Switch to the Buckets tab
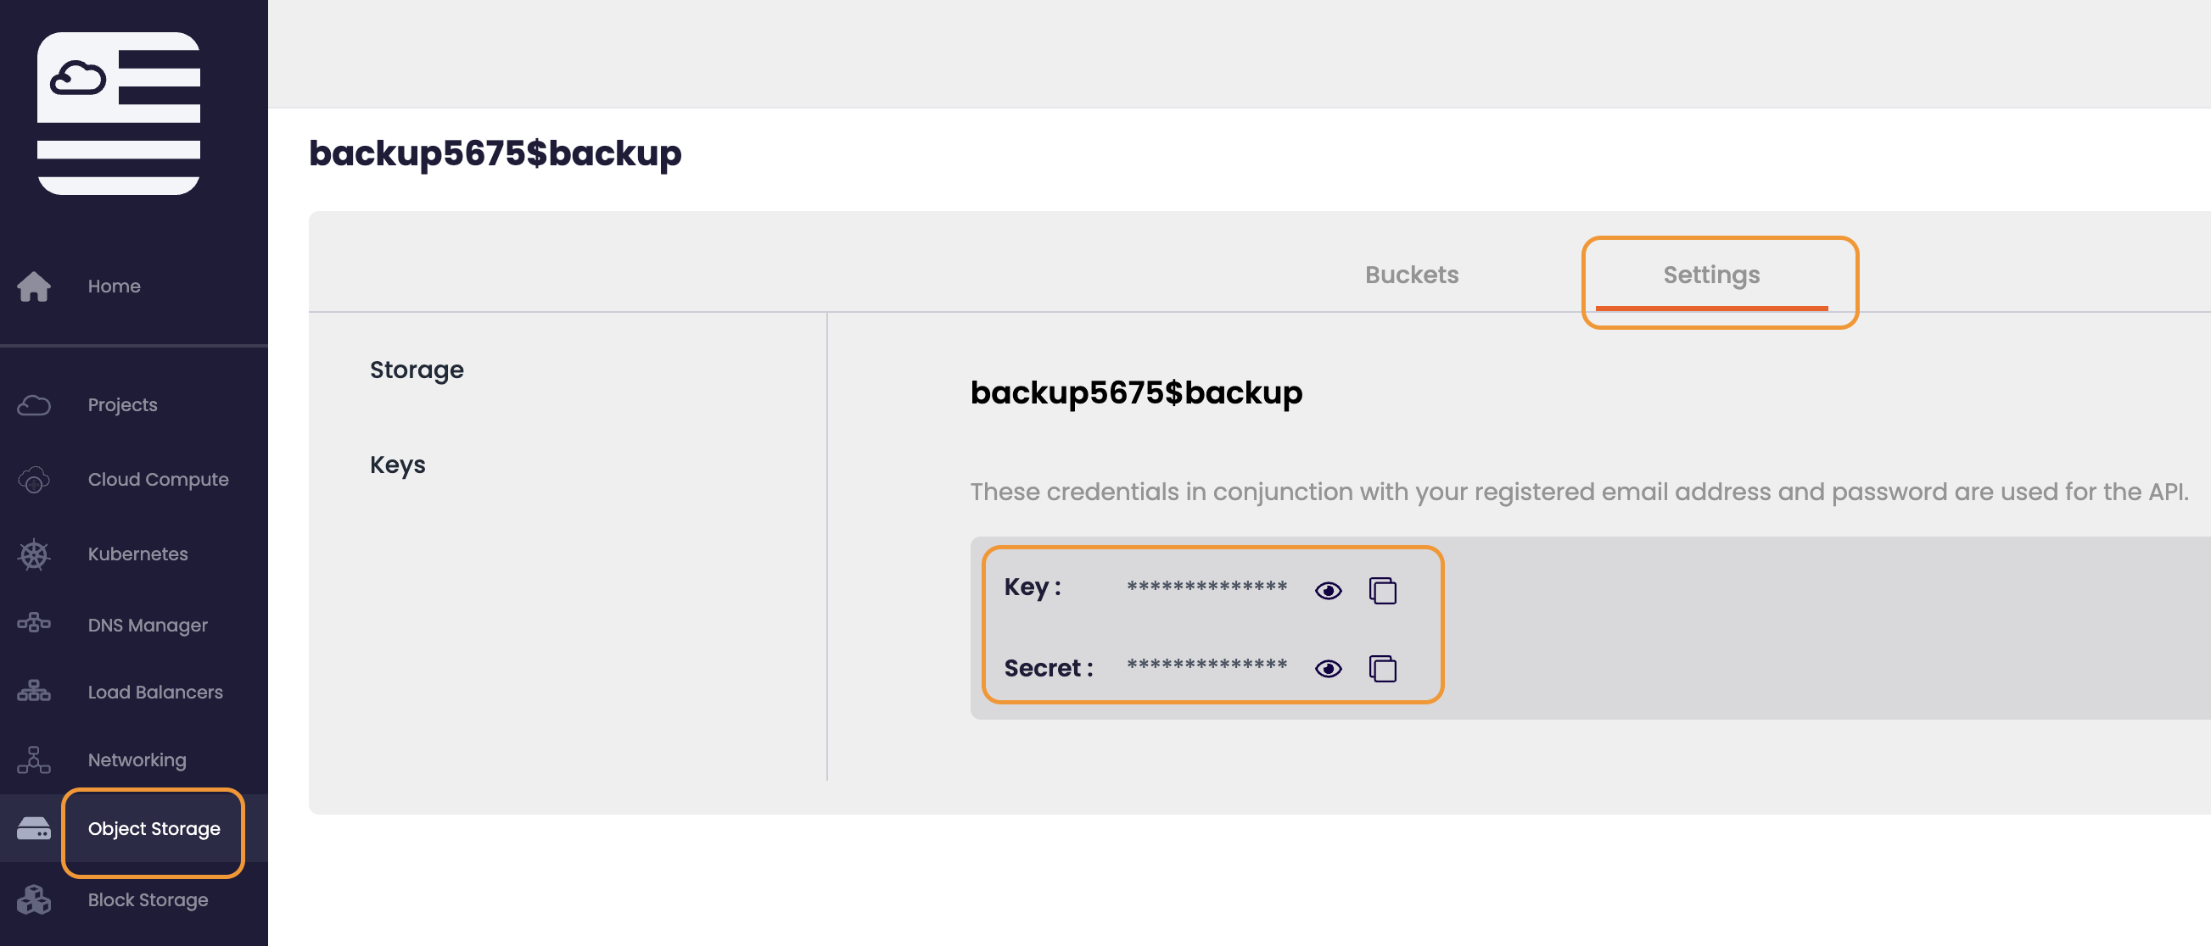The width and height of the screenshot is (2211, 946). 1411,275
